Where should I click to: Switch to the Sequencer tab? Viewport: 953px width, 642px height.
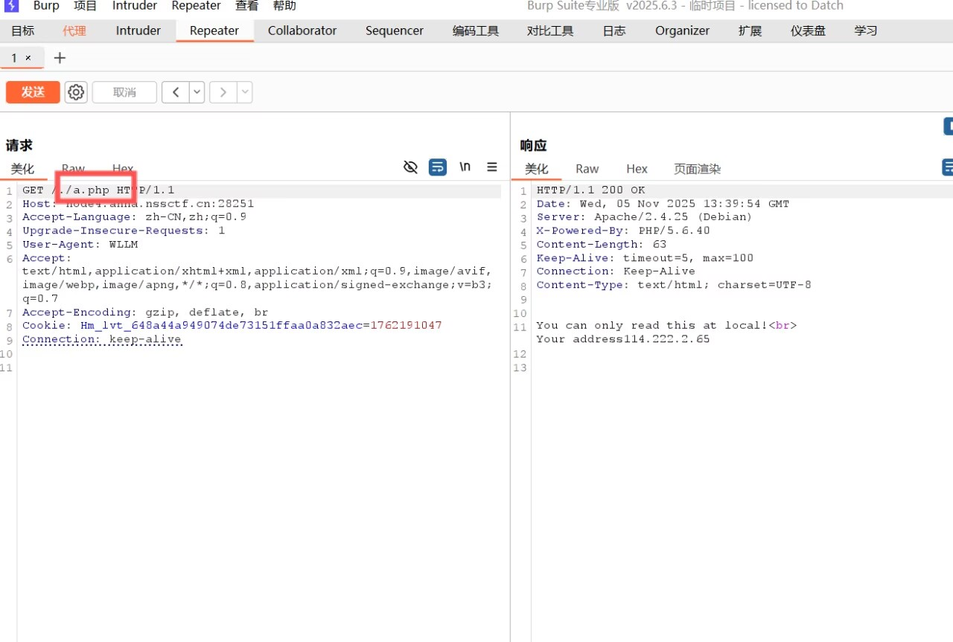[x=395, y=31]
